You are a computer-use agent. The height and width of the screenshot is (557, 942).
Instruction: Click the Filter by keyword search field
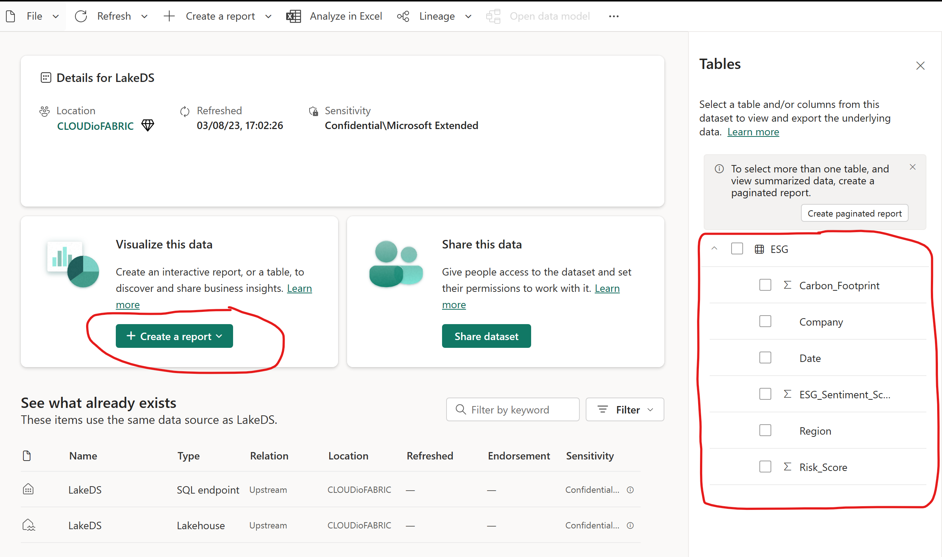(x=512, y=409)
